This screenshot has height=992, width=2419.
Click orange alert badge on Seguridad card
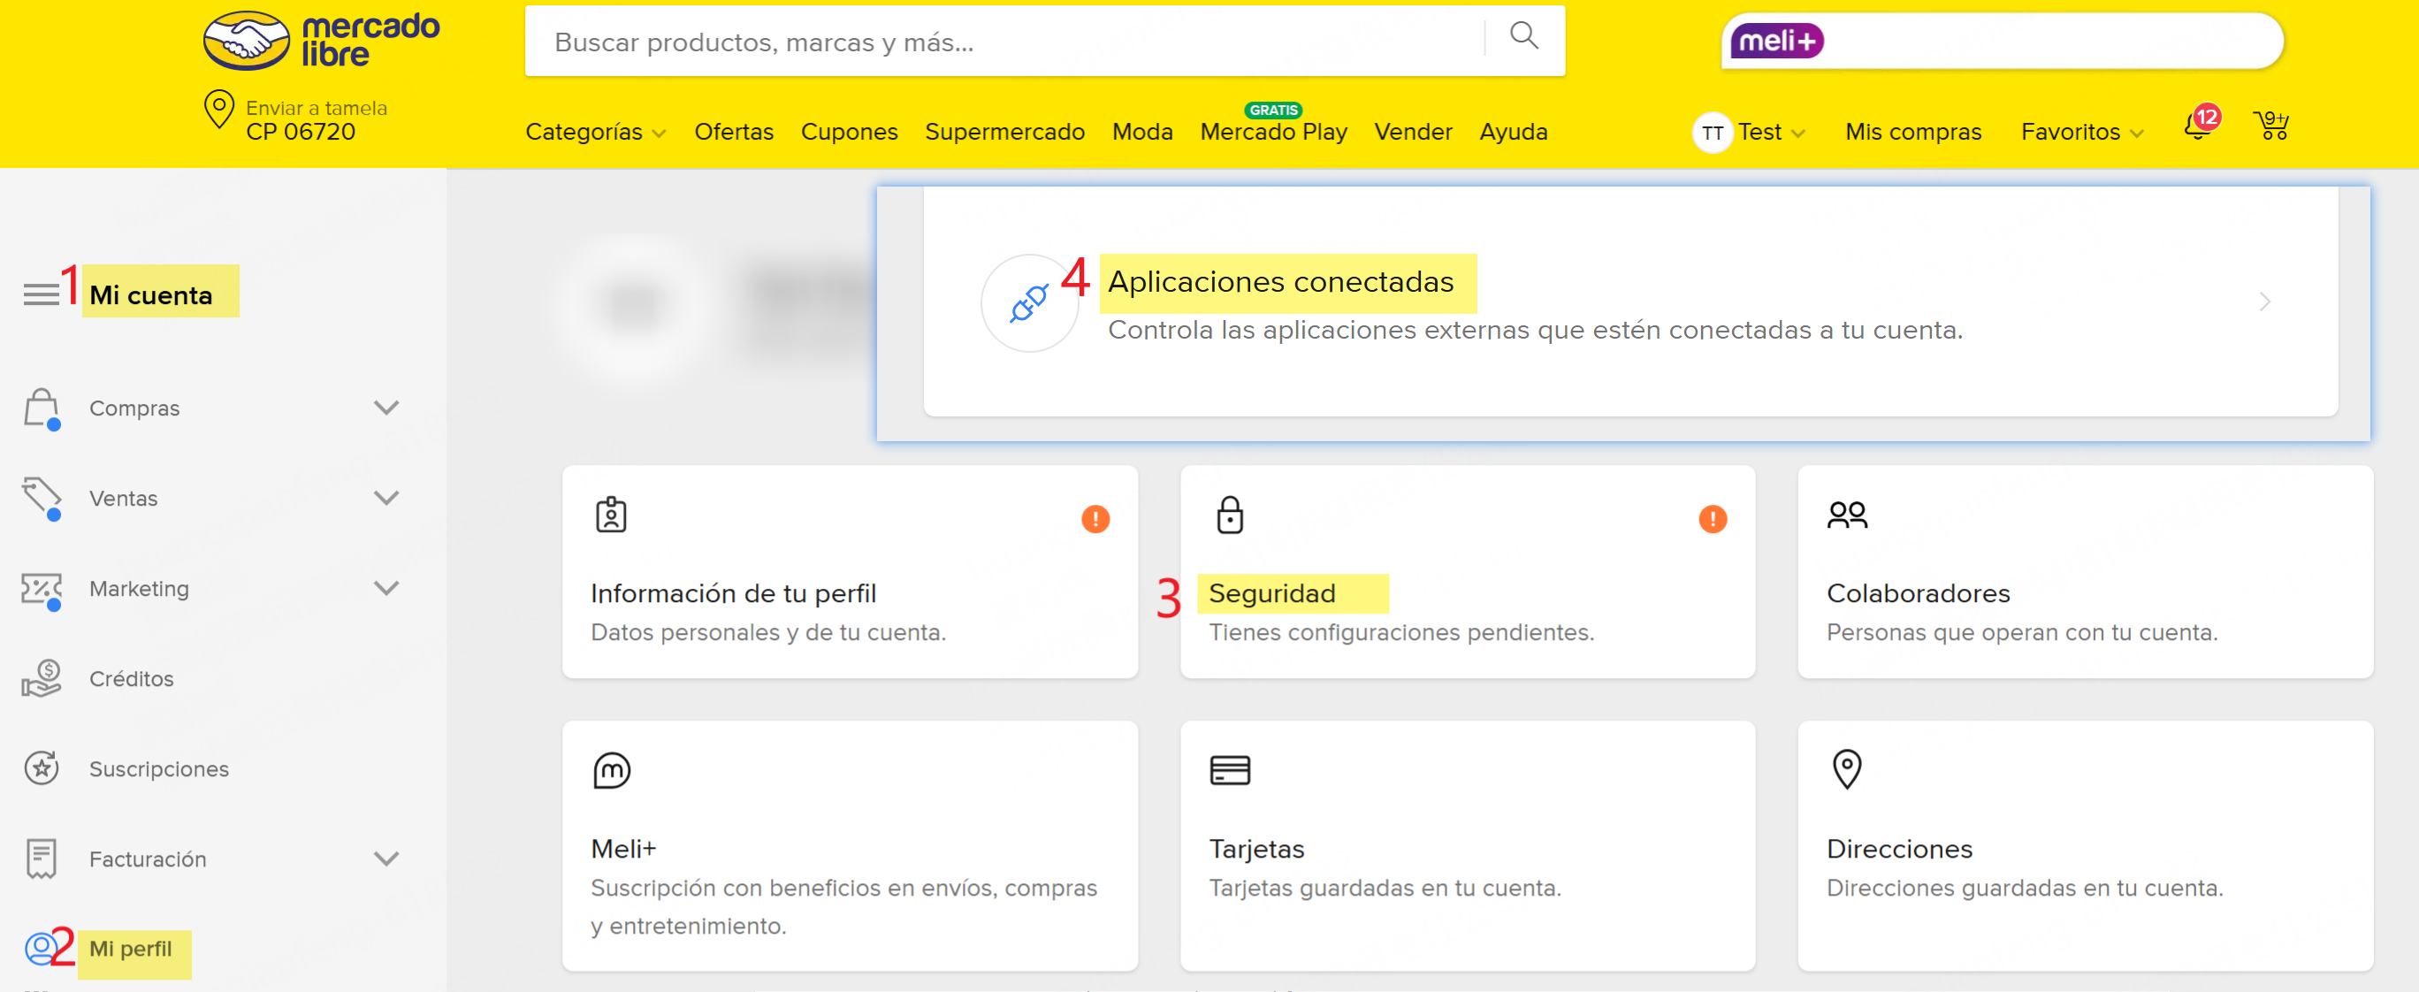click(1713, 518)
